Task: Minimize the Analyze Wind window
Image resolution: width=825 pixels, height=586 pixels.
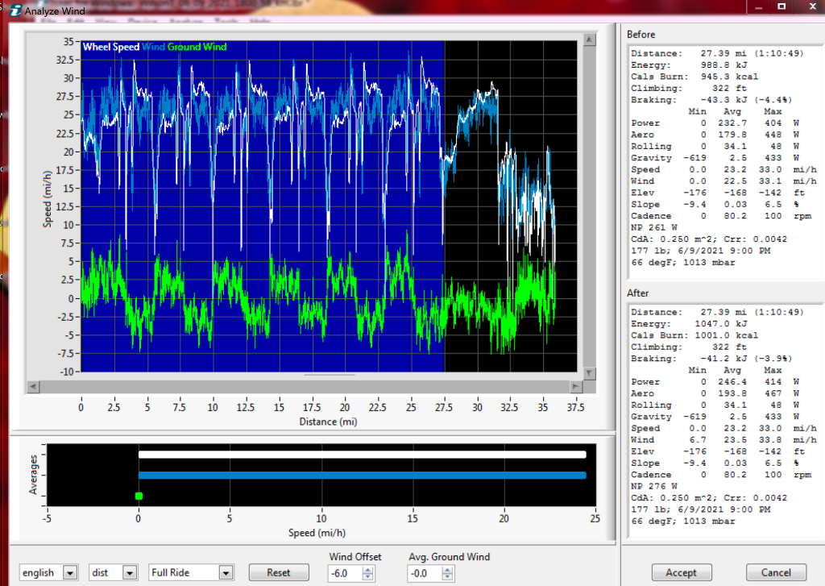Action: click(x=759, y=7)
